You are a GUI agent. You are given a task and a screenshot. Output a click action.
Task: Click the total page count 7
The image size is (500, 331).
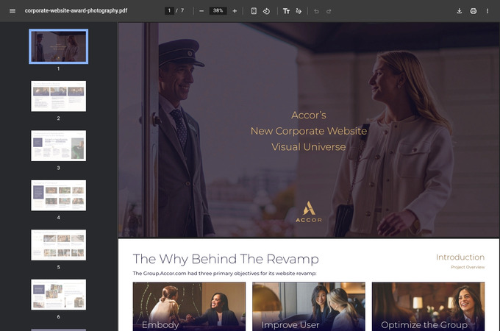coord(182,10)
